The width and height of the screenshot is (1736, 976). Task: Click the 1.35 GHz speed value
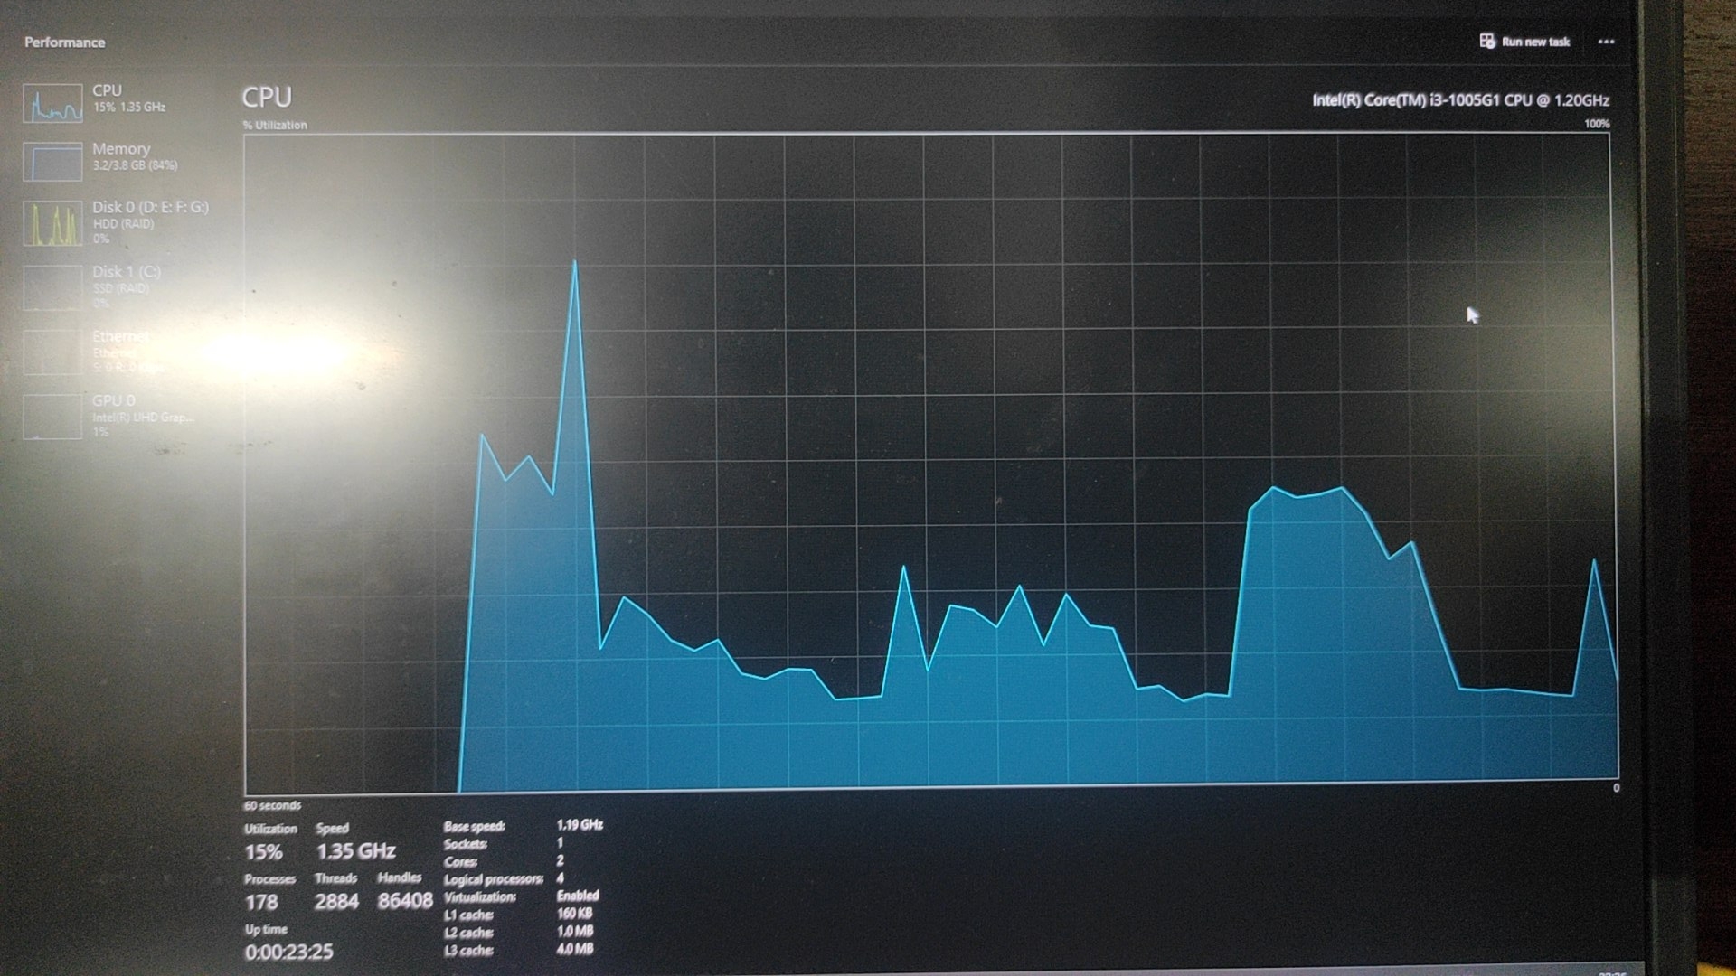tap(355, 851)
